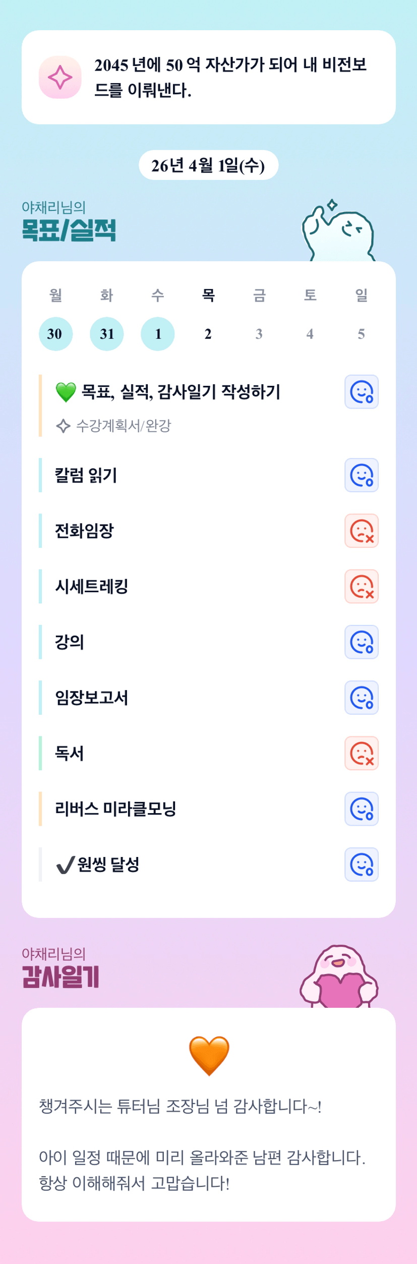Click the orange heart in 감사일기
The height and width of the screenshot is (1264, 417).
pos(209,1055)
